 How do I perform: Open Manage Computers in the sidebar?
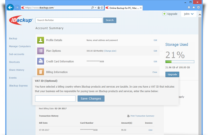(x=20, y=46)
